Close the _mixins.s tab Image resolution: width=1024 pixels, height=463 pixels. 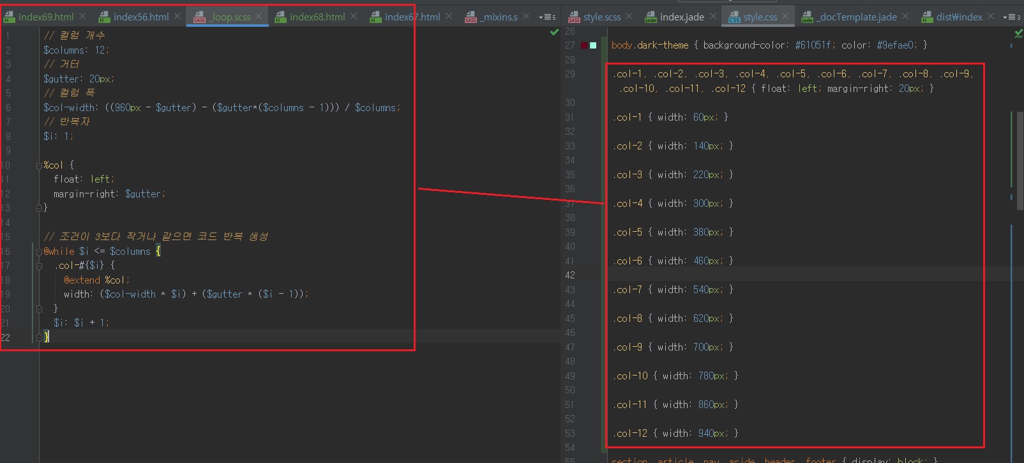pyautogui.click(x=526, y=16)
